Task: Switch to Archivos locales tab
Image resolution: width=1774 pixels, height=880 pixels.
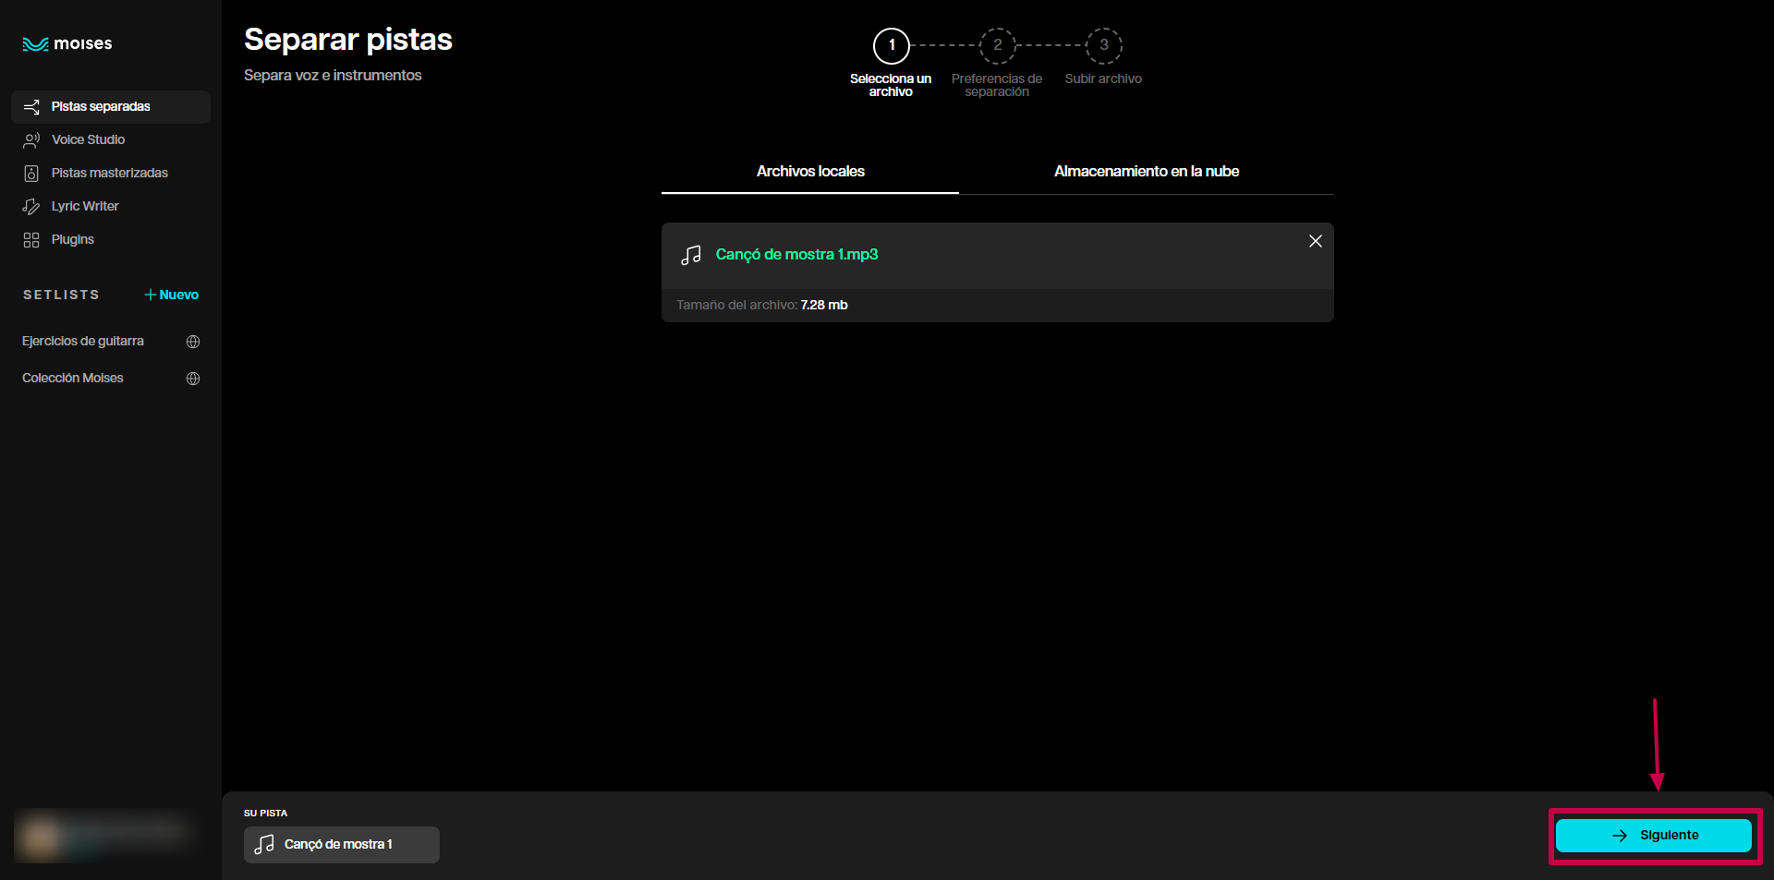Action: (810, 172)
